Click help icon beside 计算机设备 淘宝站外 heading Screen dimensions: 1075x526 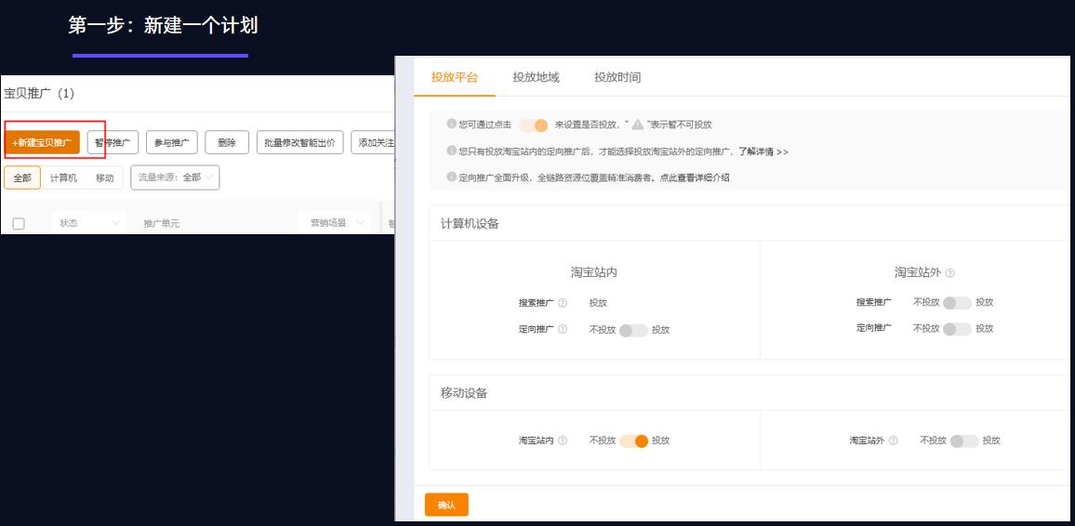click(x=950, y=272)
